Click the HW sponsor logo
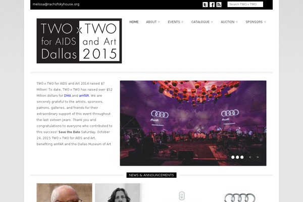Image resolution: width=303 pixels, height=202 pixels. (x=182, y=196)
